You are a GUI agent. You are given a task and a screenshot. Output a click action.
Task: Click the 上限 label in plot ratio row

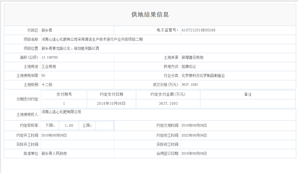click(87, 125)
